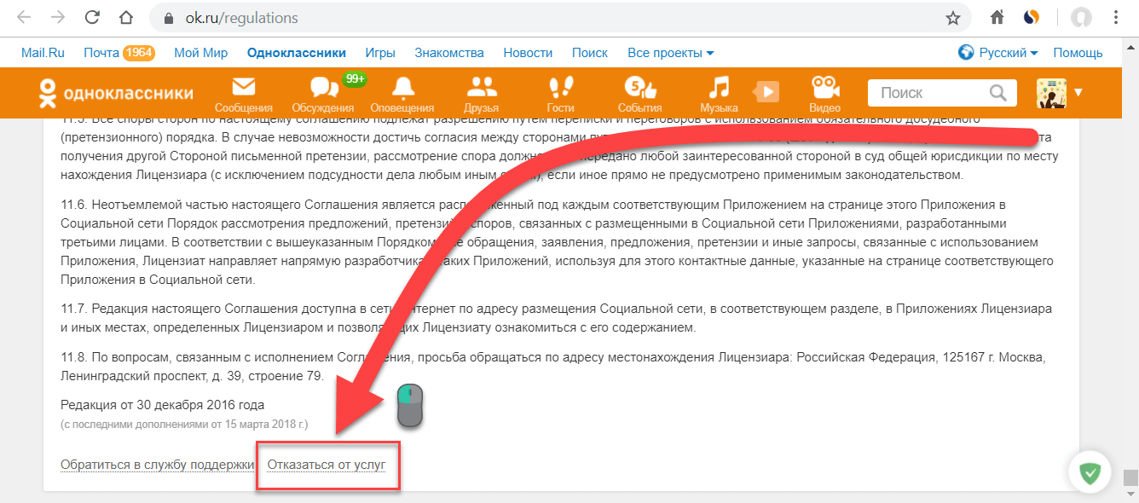This screenshot has height=503, width=1139.
Task: Reload the page with the browser refresh button
Action: (x=91, y=18)
